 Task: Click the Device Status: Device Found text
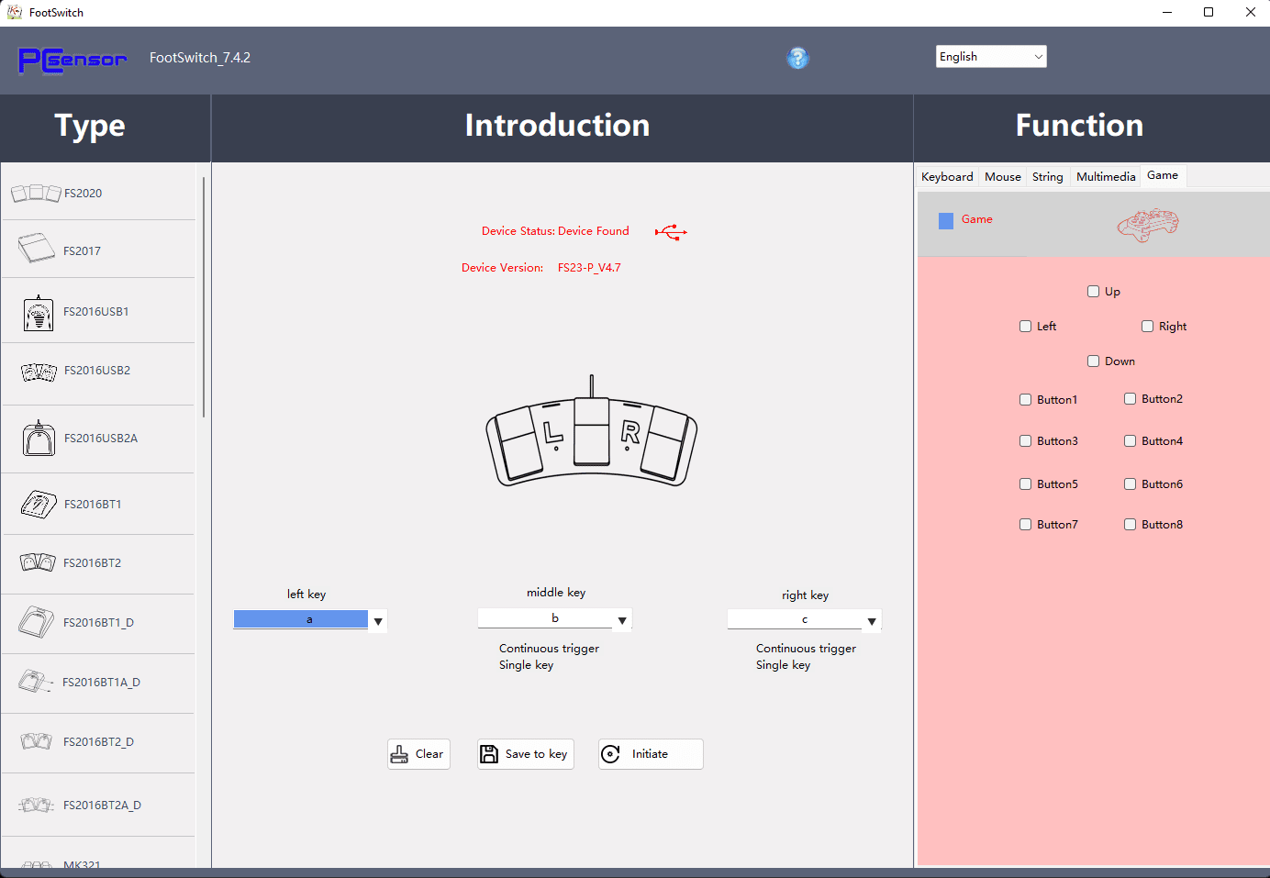point(555,231)
